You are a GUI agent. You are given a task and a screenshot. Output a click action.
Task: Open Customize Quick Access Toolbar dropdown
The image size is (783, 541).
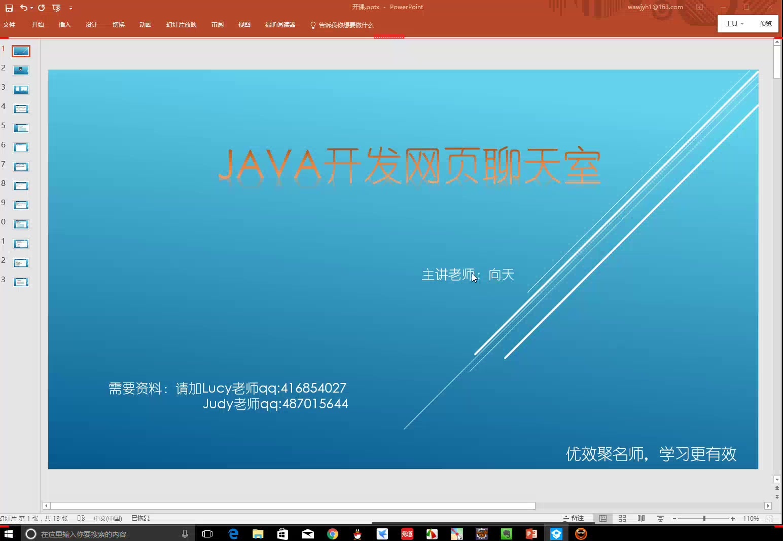(x=70, y=8)
